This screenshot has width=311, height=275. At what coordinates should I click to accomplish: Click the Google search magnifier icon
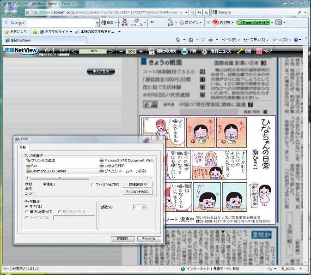tap(299, 12)
